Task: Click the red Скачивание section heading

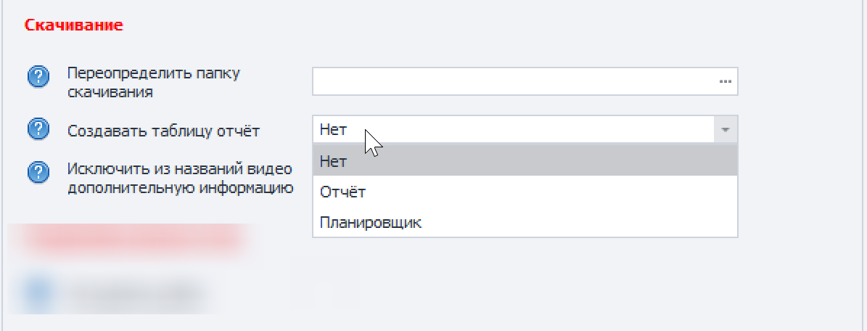Action: (x=73, y=25)
